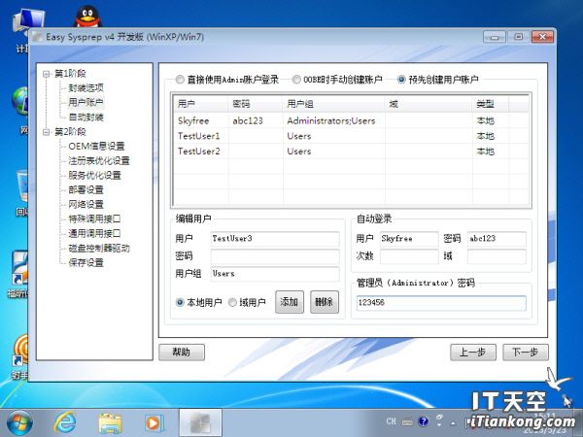The width and height of the screenshot is (583, 437).
Task: Launch Internet Explorer from taskbar
Action: [65, 422]
